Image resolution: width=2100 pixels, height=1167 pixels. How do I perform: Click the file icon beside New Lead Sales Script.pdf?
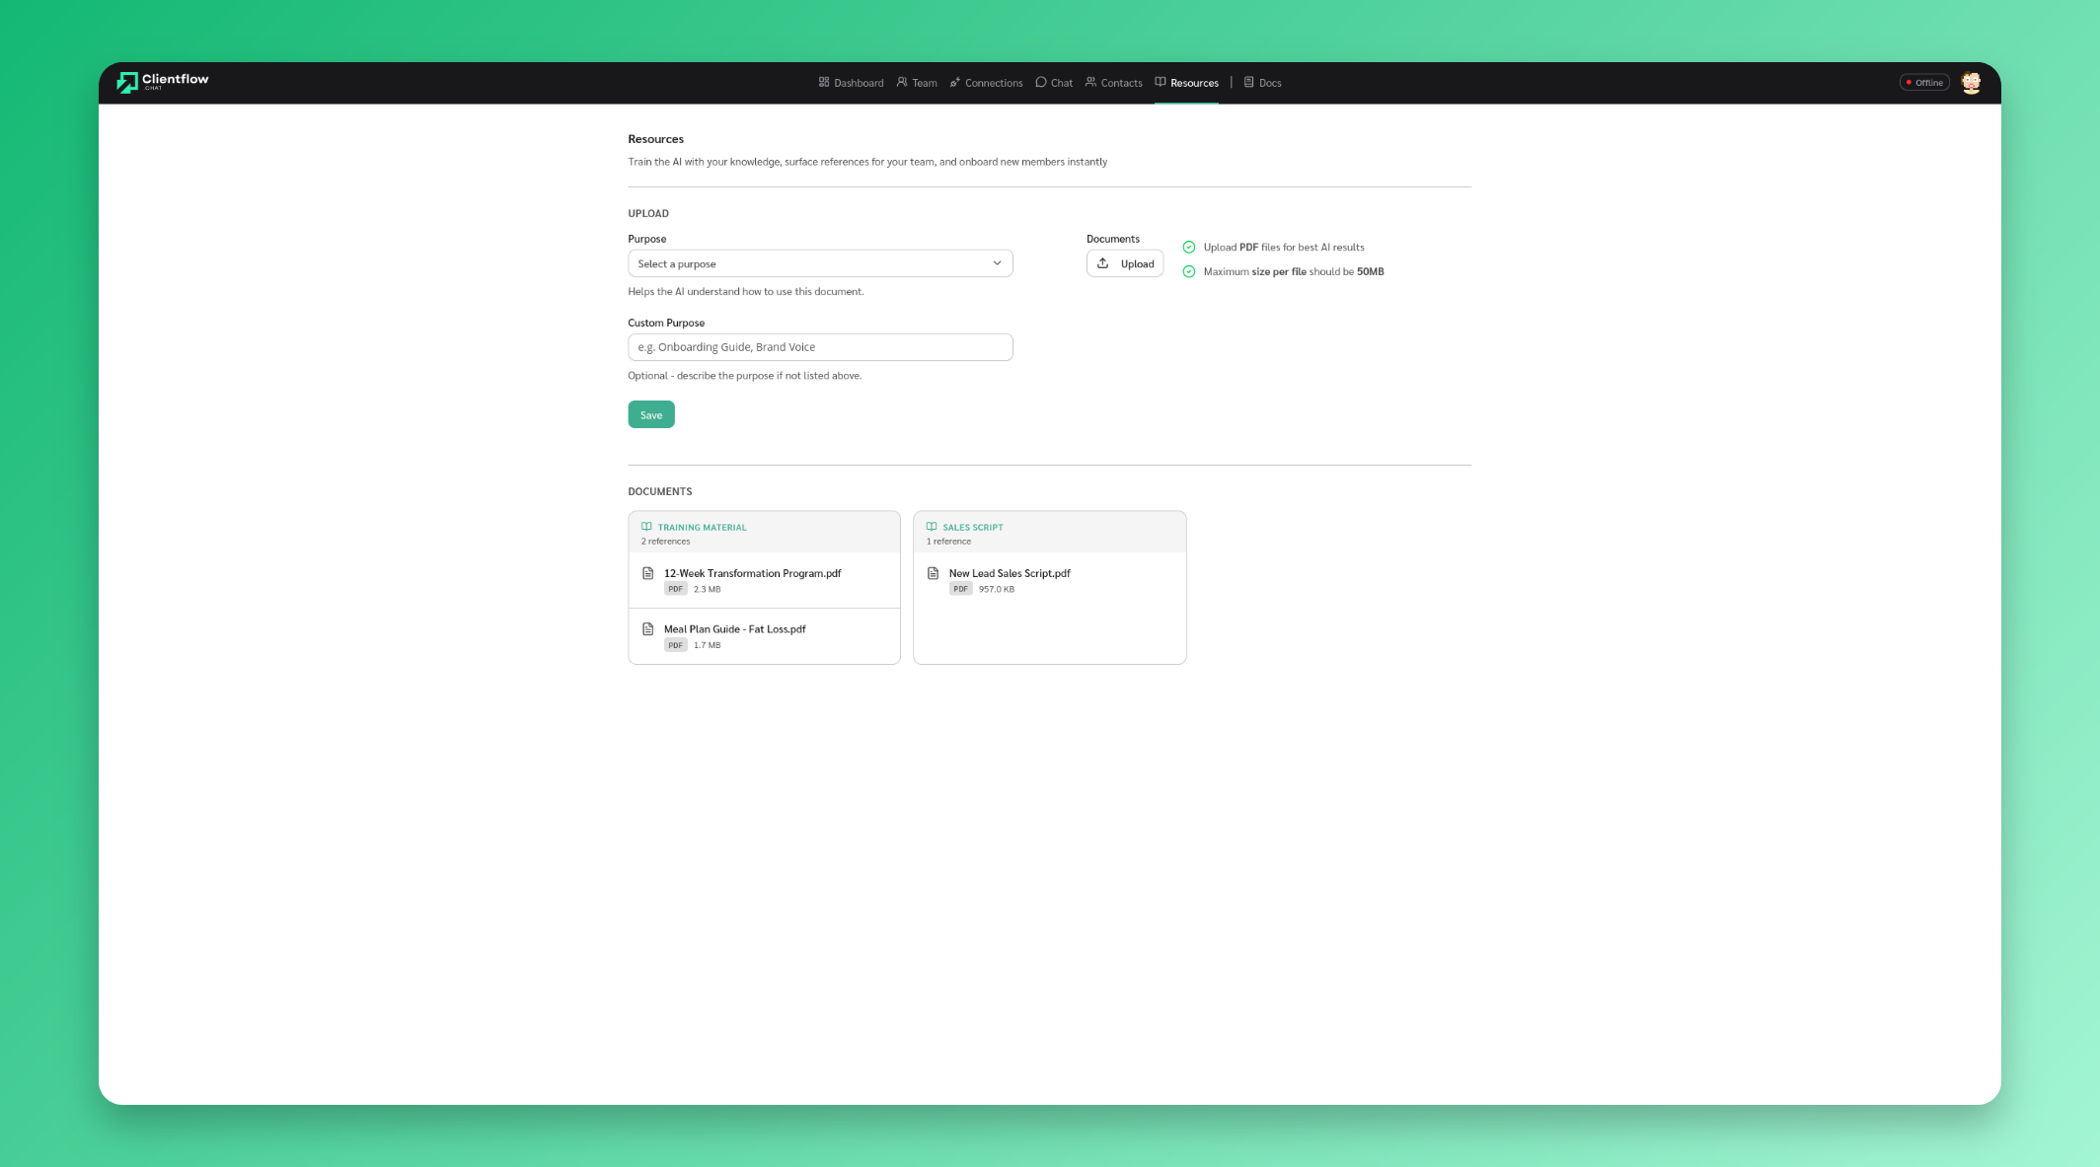932,573
